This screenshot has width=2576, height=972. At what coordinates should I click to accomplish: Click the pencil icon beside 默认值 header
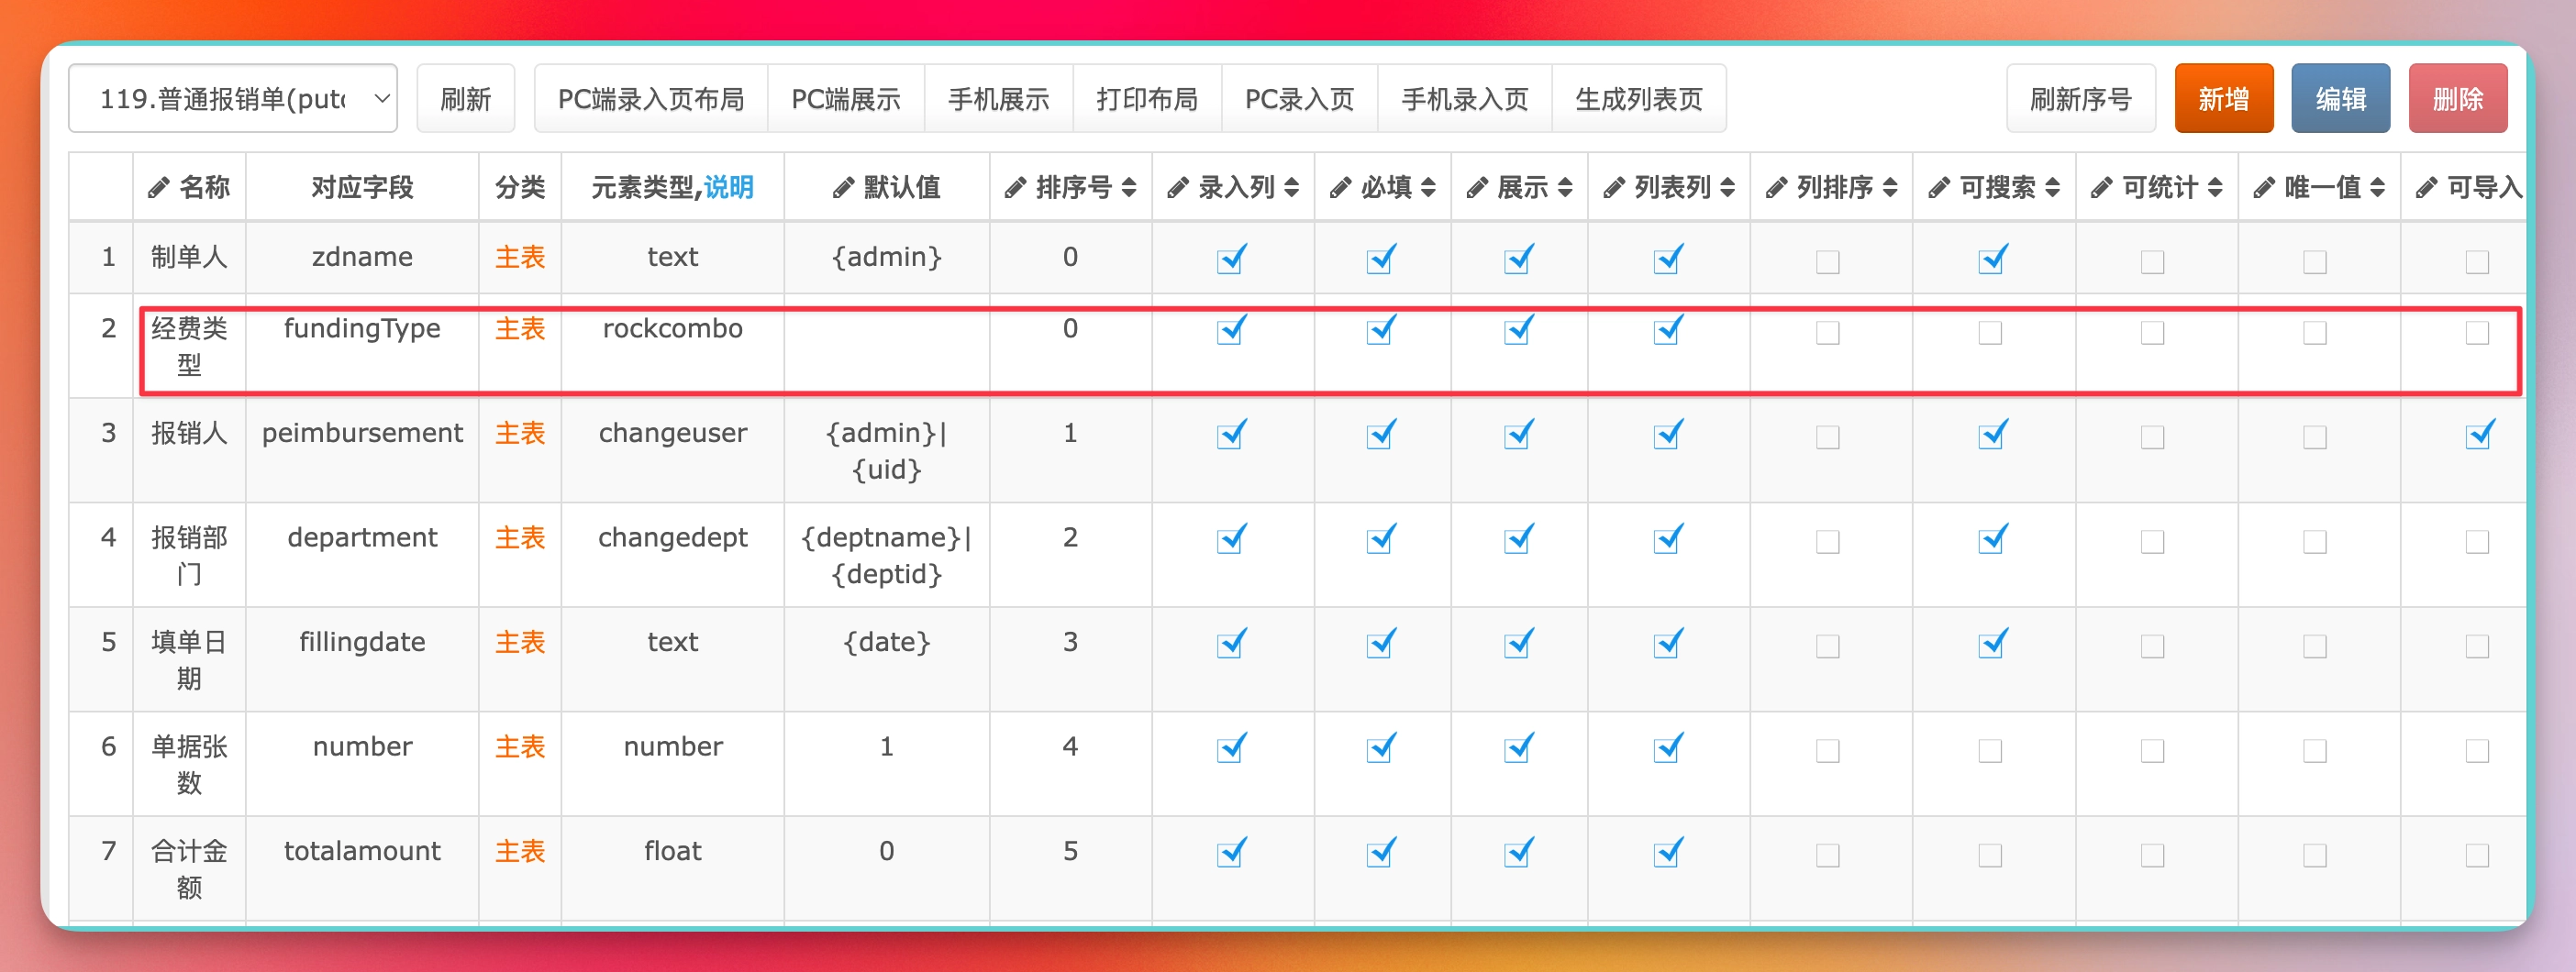[x=843, y=187]
